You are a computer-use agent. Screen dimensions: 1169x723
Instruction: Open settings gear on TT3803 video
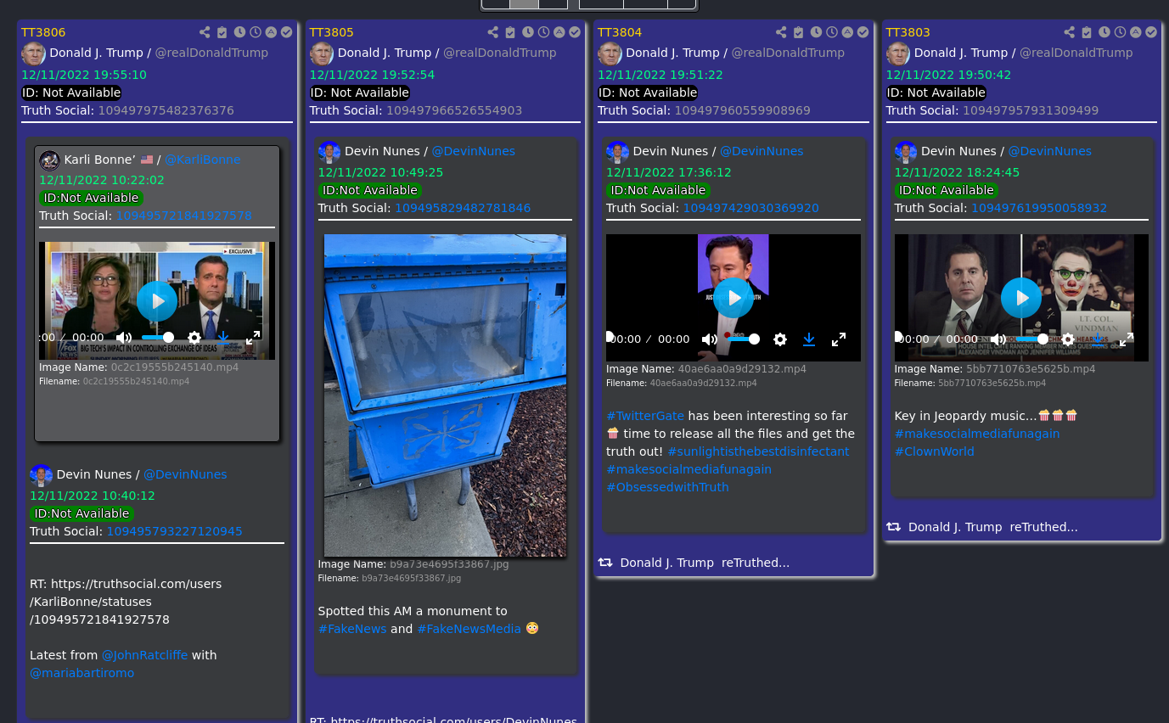point(1068,339)
